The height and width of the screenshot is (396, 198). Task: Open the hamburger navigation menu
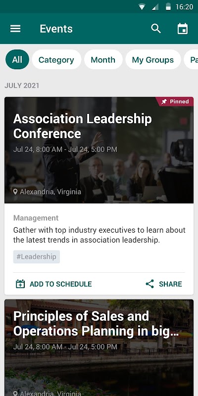tap(15, 29)
